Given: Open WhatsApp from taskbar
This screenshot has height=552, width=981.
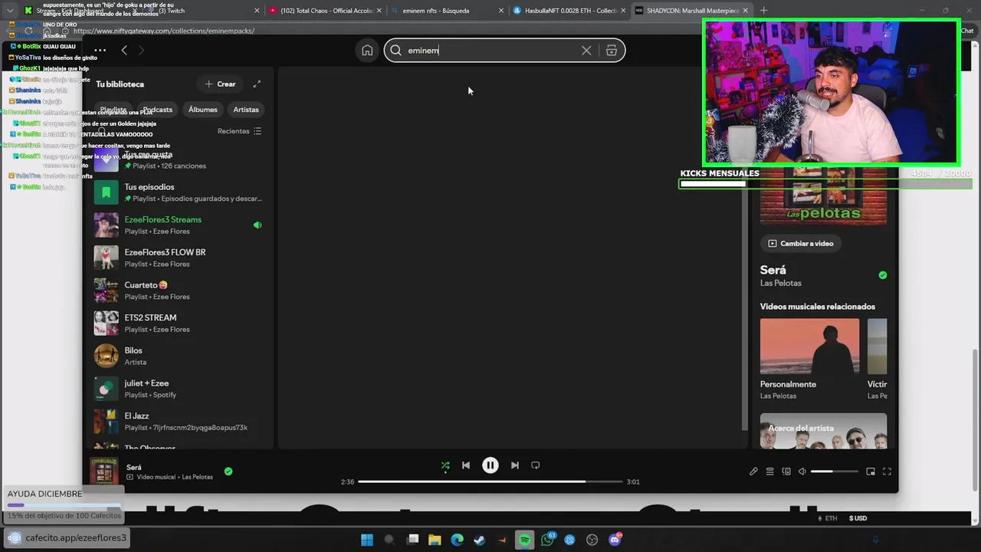Looking at the screenshot, I should tap(547, 540).
